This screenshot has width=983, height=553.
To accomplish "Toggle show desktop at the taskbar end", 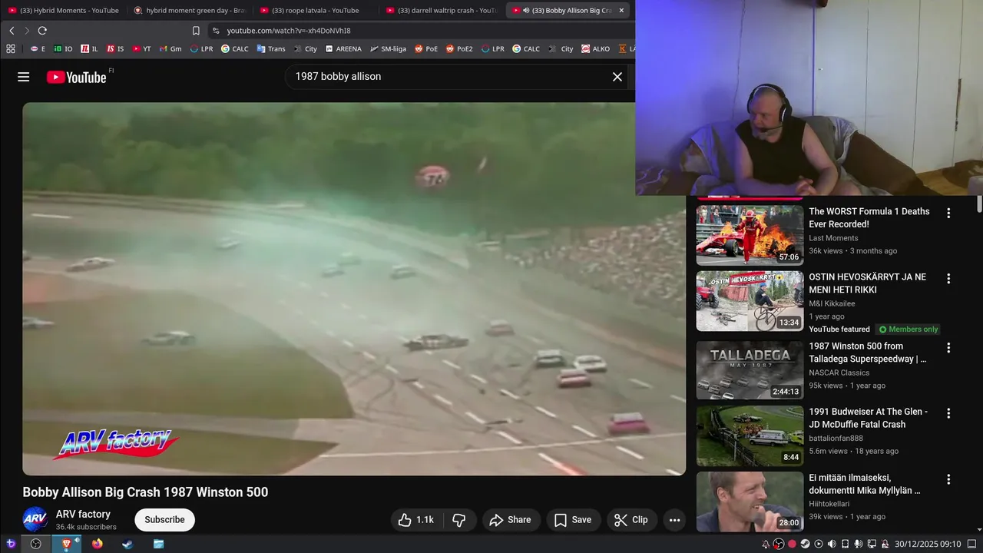I will 971,544.
